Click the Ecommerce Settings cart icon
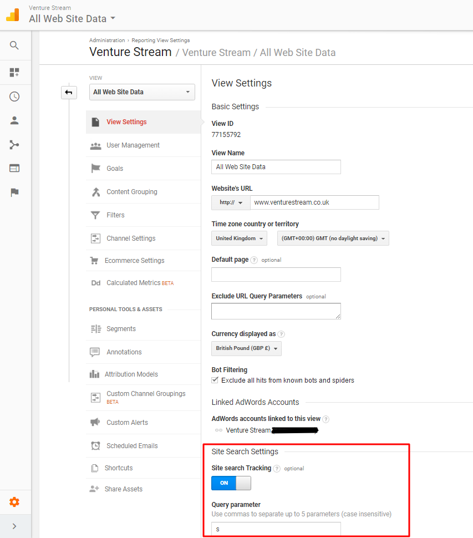 pyautogui.click(x=94, y=261)
